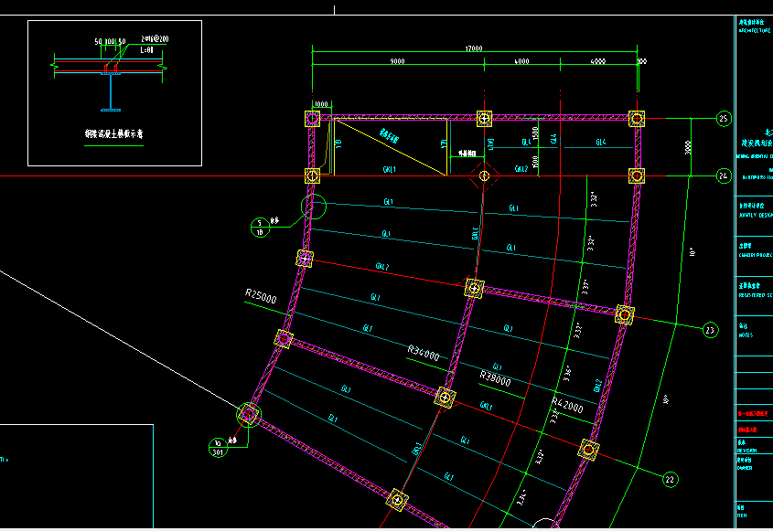The height and width of the screenshot is (531, 773).
Task: Select the 钢梁混凝土楼板示意 detail title
Action: pos(113,133)
